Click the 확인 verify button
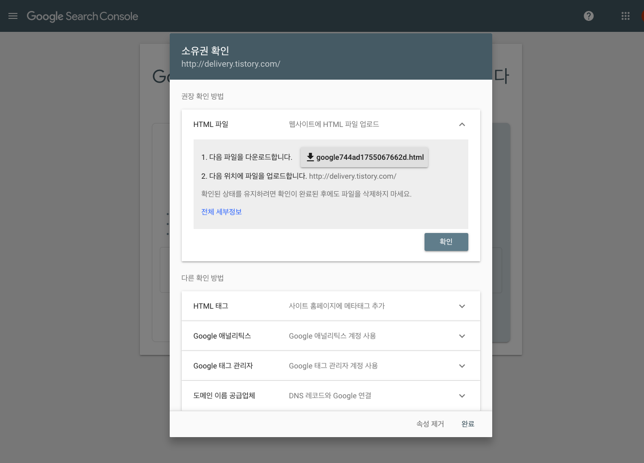The image size is (644, 463). pyautogui.click(x=446, y=242)
